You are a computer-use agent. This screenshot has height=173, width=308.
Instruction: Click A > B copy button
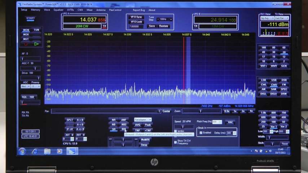point(80,120)
